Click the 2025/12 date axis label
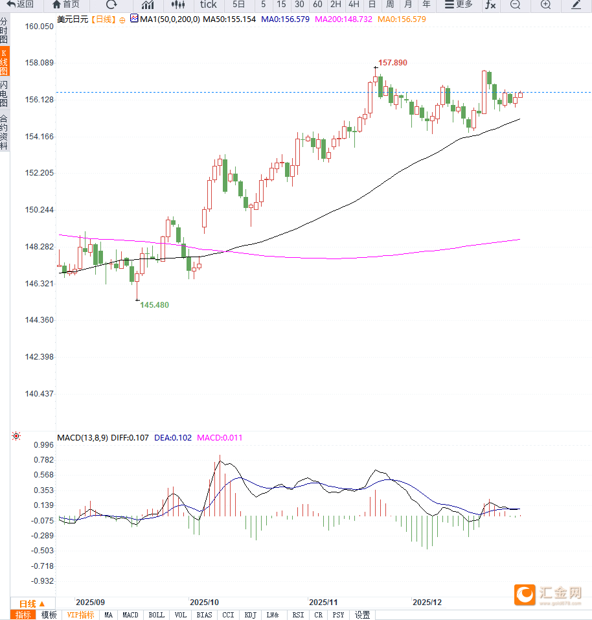The width and height of the screenshot is (592, 620). pyautogui.click(x=427, y=603)
